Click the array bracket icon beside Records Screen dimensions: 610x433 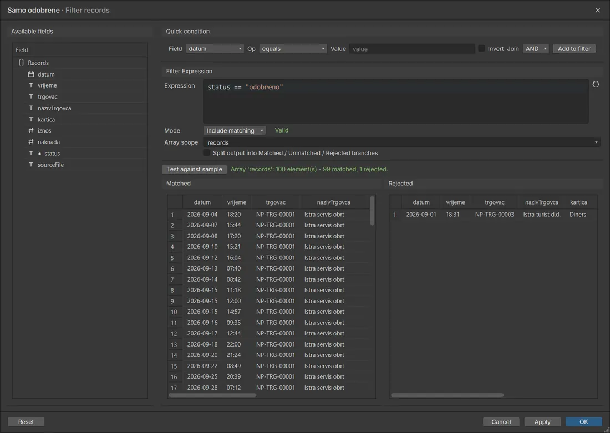[22, 63]
